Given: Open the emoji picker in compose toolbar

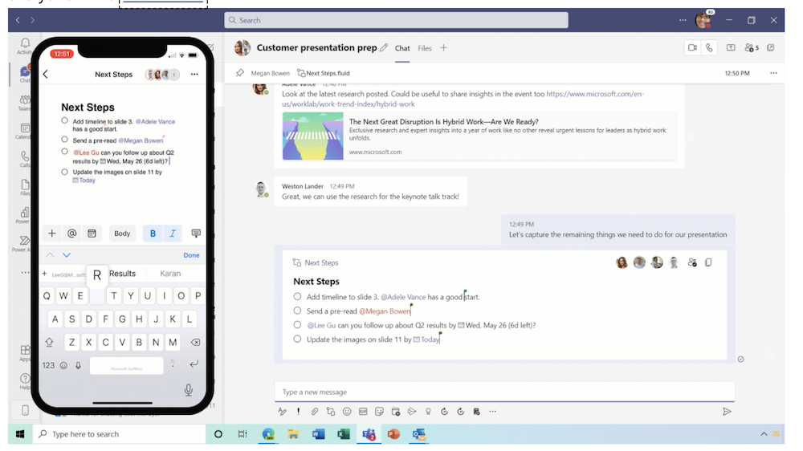Looking at the screenshot, I should coord(347,412).
